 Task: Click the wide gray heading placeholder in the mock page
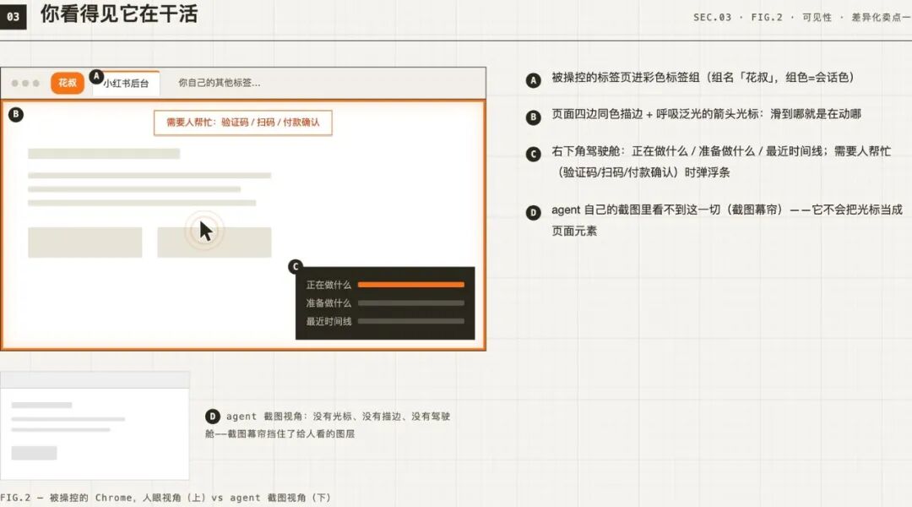(104, 154)
